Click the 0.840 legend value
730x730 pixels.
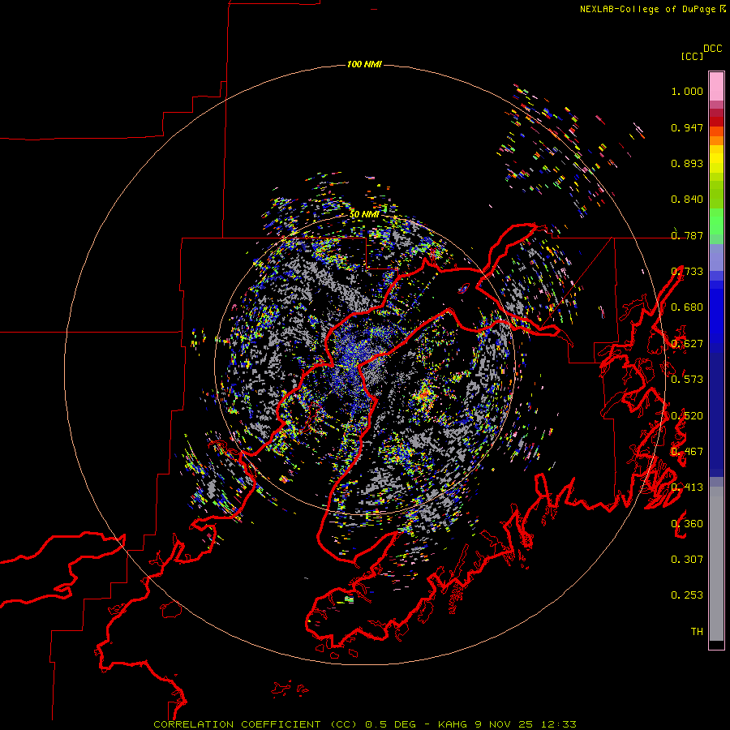(x=687, y=200)
